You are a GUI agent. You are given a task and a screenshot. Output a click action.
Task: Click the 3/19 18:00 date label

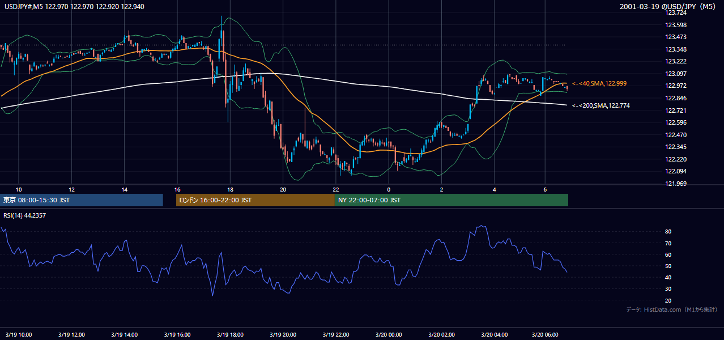[230, 335]
